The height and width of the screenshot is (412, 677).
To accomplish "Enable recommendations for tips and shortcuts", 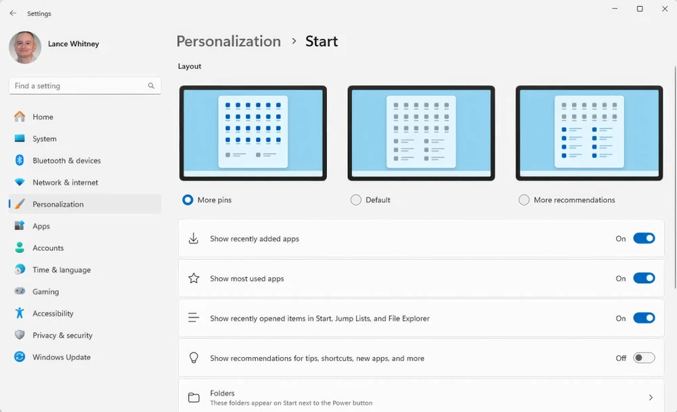I will [644, 358].
